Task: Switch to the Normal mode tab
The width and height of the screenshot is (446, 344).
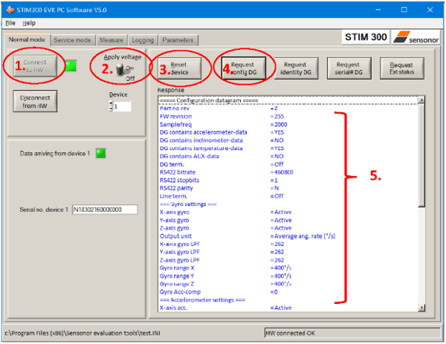Action: coord(27,39)
